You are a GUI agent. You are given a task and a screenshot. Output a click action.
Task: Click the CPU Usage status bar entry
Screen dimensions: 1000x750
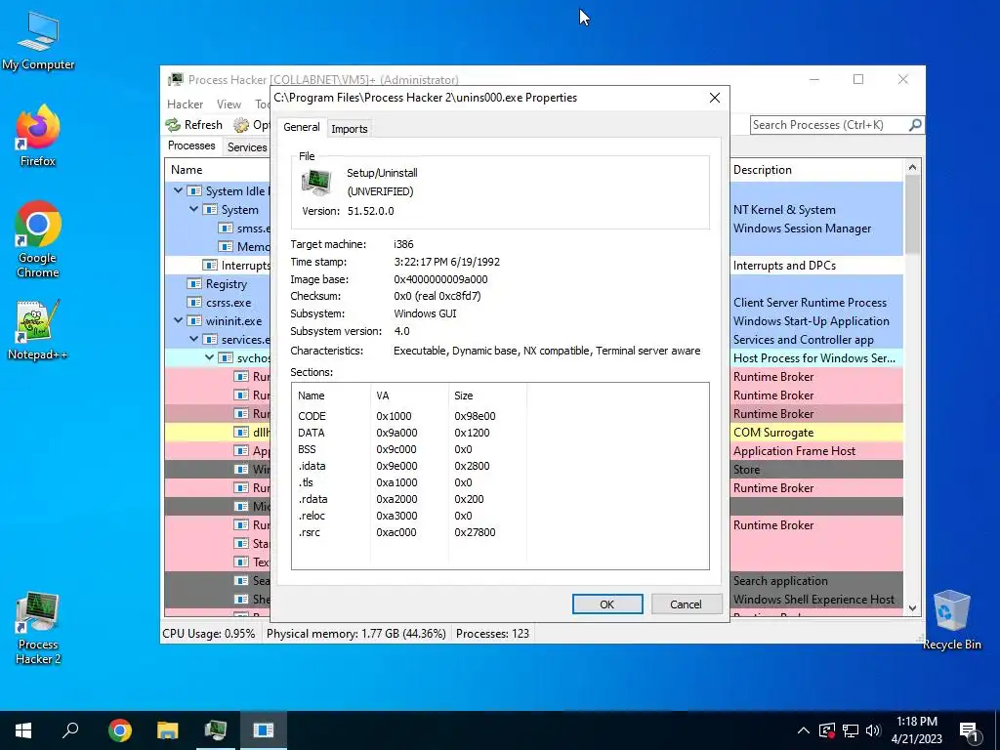209,633
